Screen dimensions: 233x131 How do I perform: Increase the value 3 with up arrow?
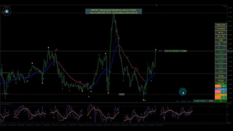pyautogui.click(x=225, y=47)
